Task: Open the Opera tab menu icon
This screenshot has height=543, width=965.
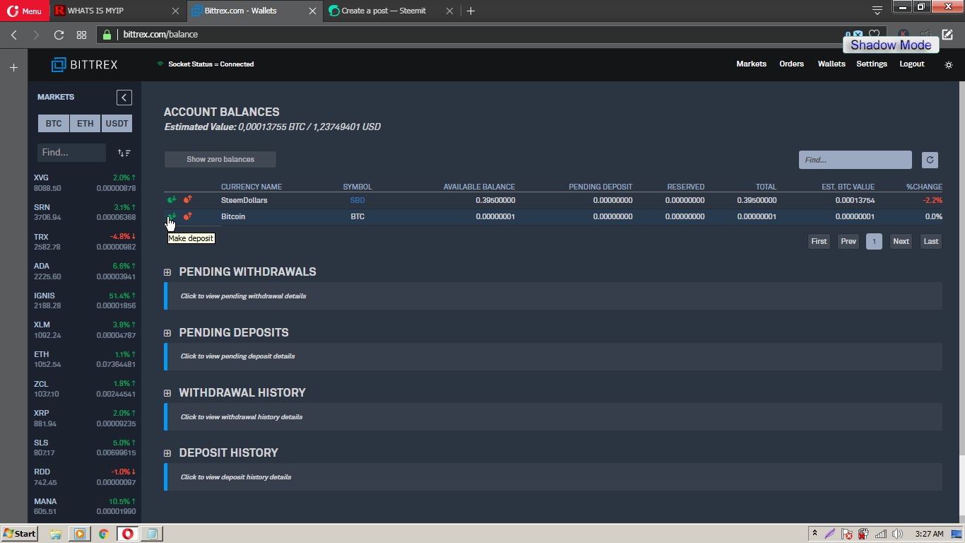Action: (x=877, y=11)
